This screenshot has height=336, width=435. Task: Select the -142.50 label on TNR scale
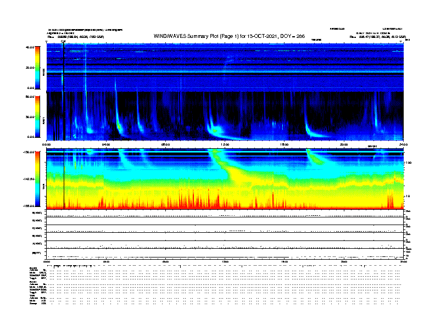[29, 179]
